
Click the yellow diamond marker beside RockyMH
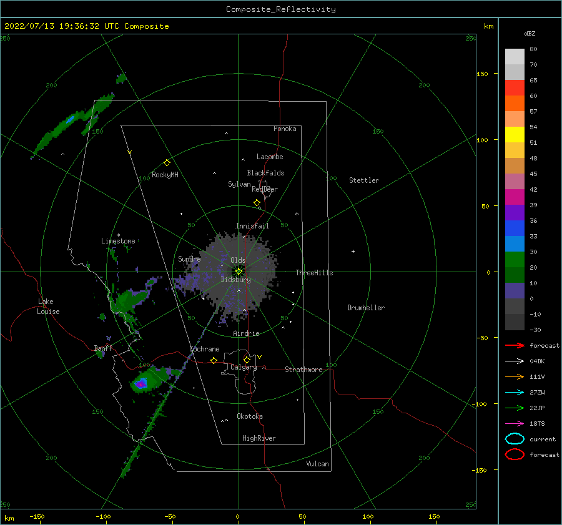167,163
